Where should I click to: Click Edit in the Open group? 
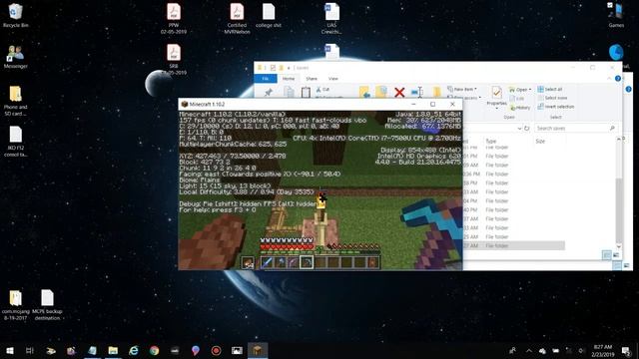(517, 99)
